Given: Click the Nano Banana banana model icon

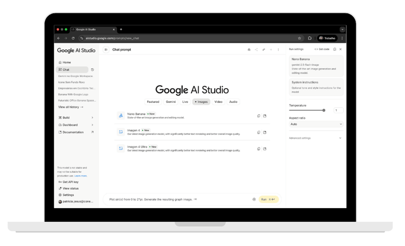Looking at the screenshot, I should [x=120, y=115].
